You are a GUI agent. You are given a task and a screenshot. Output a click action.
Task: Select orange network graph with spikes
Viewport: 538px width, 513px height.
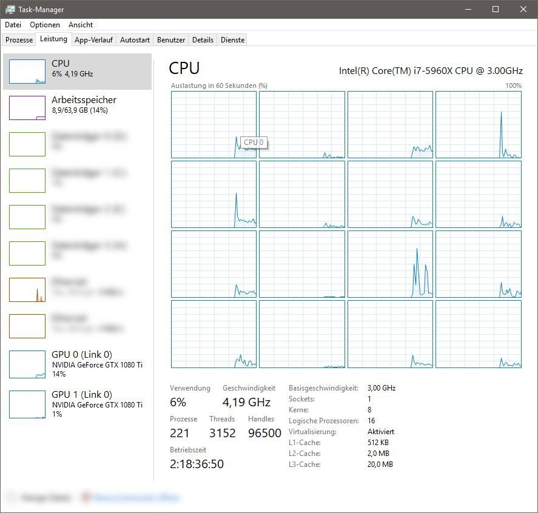click(27, 290)
